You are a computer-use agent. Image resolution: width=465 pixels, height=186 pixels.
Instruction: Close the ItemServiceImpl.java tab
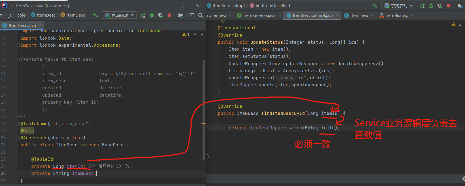337,15
